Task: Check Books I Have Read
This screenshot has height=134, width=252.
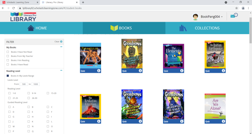Action: click(x=8, y=64)
